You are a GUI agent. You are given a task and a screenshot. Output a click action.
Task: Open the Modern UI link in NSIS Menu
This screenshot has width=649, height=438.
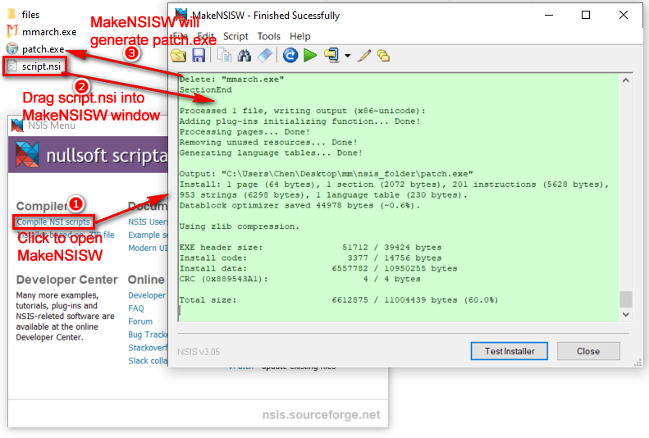[148, 249]
